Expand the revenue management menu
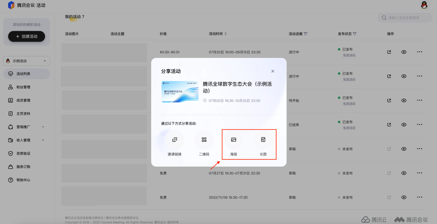Viewport: 437px width, 224px height. (x=26, y=140)
